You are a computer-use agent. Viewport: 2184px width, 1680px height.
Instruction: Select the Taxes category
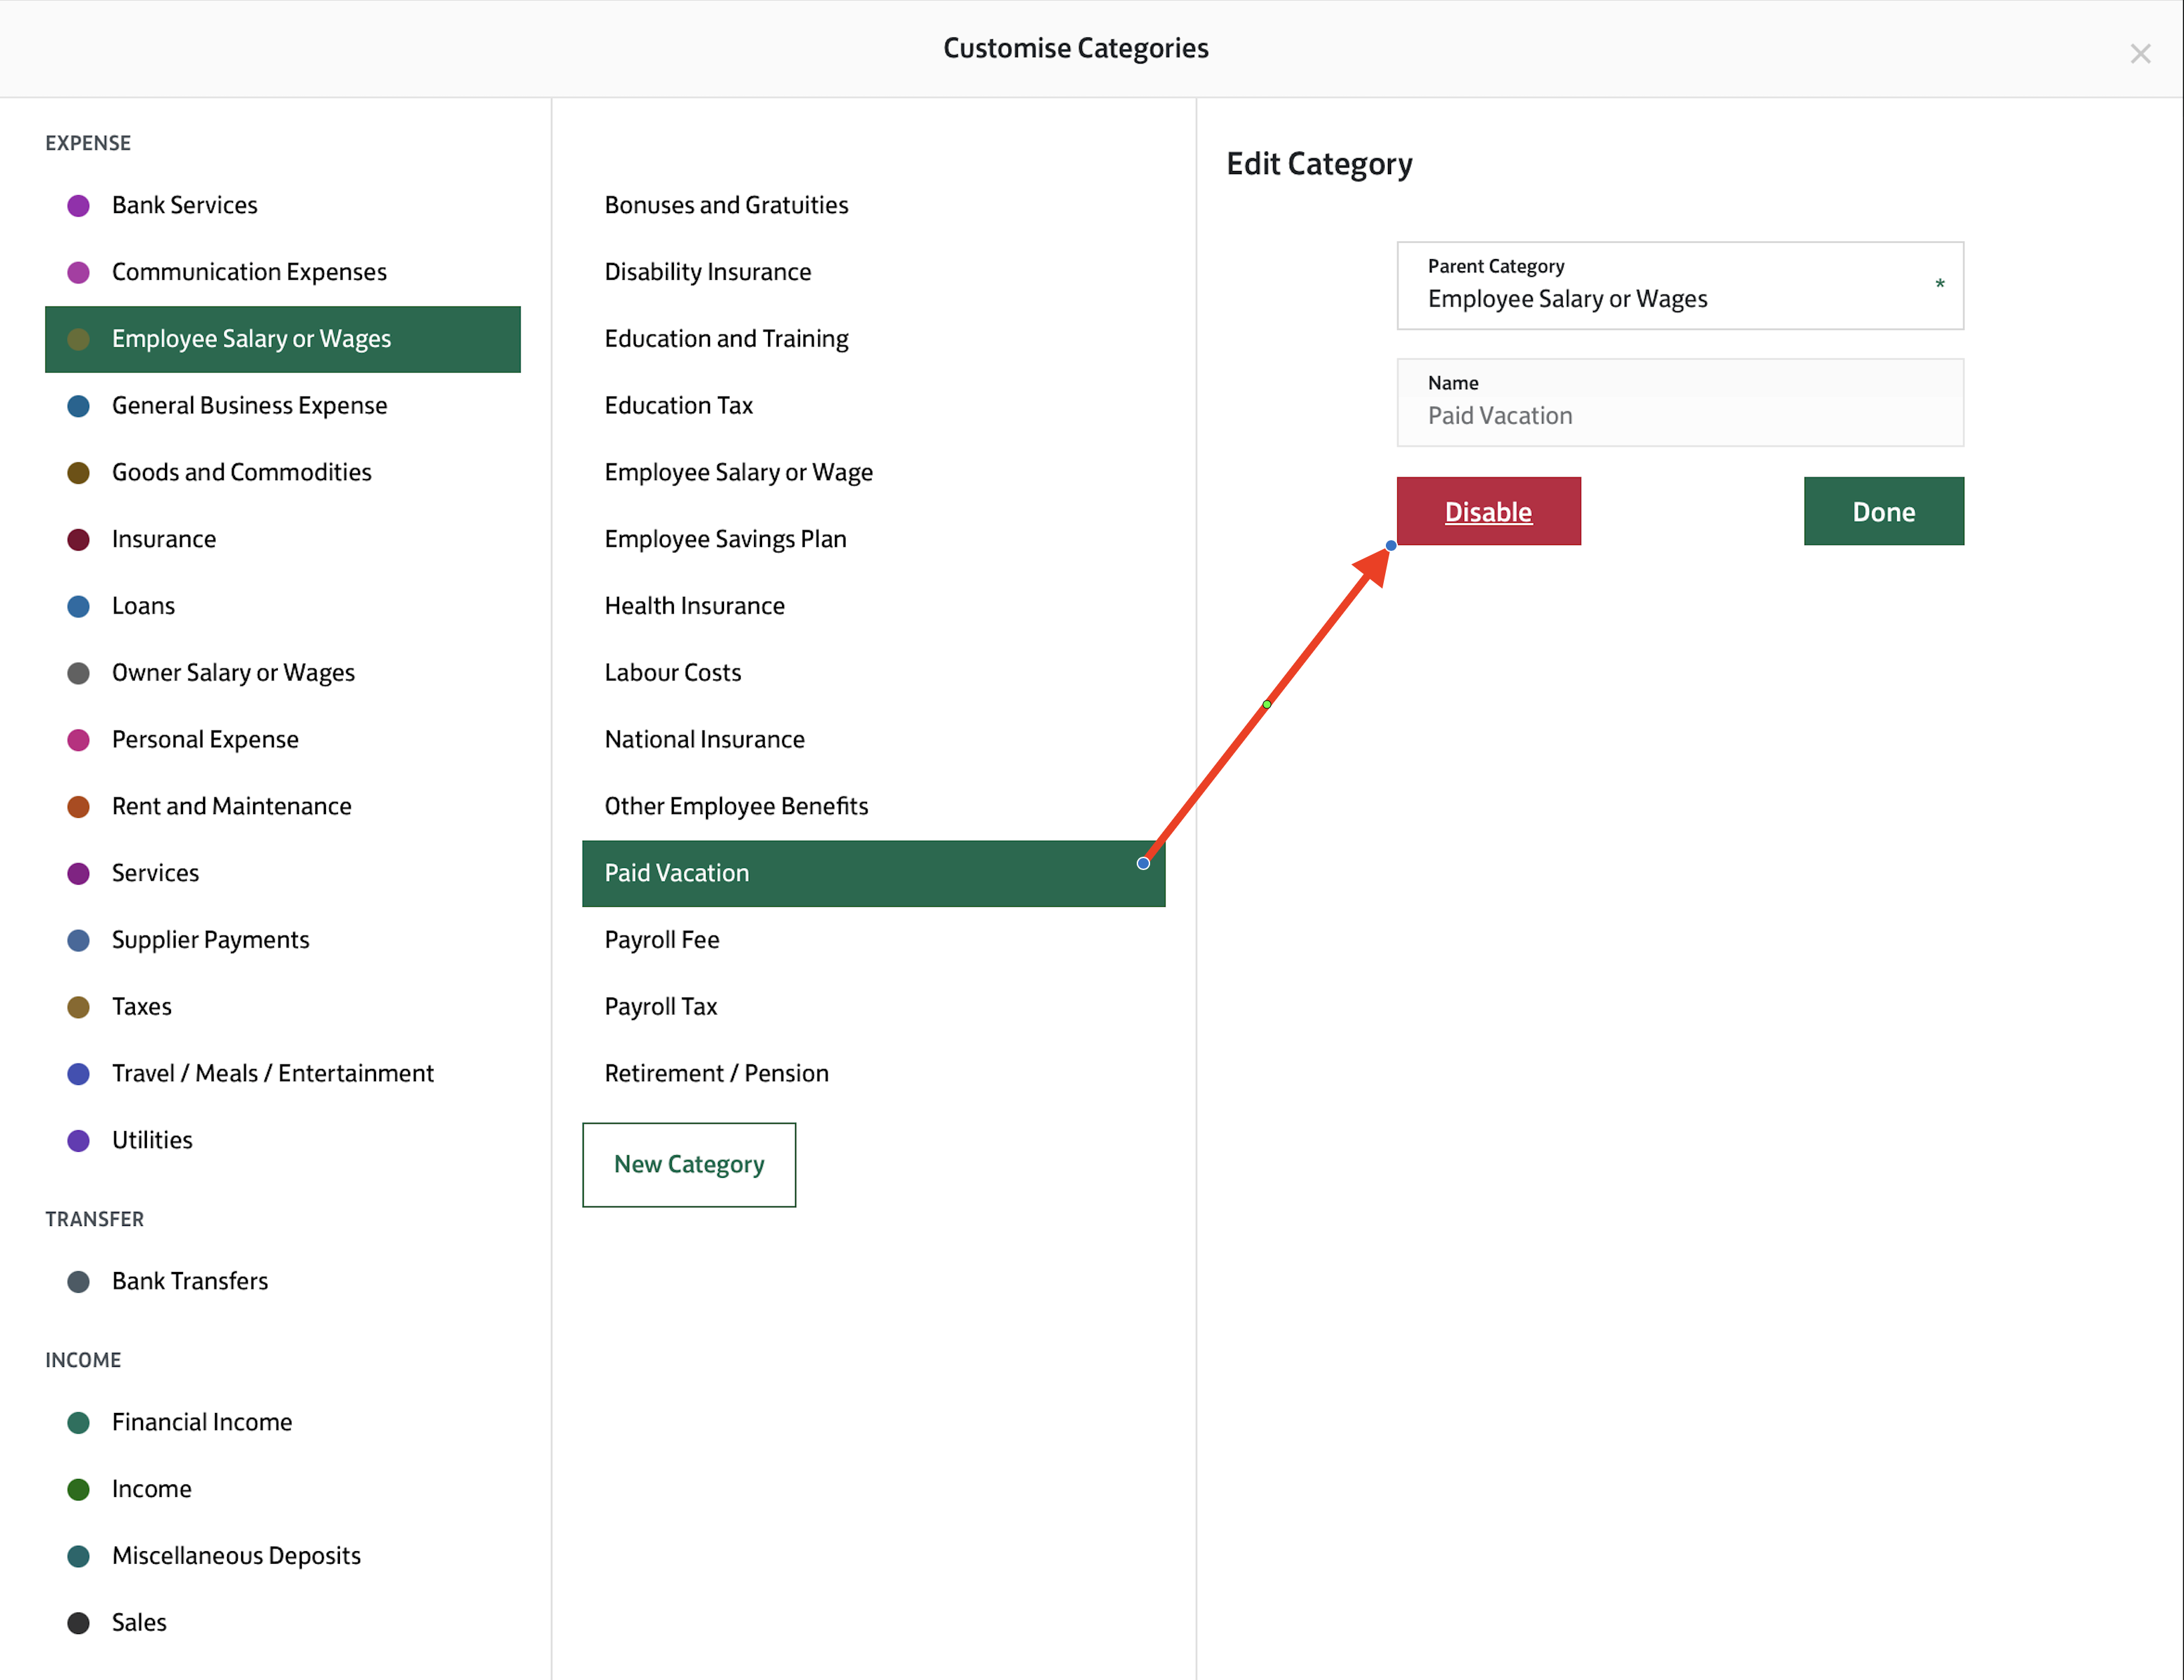coord(283,1007)
